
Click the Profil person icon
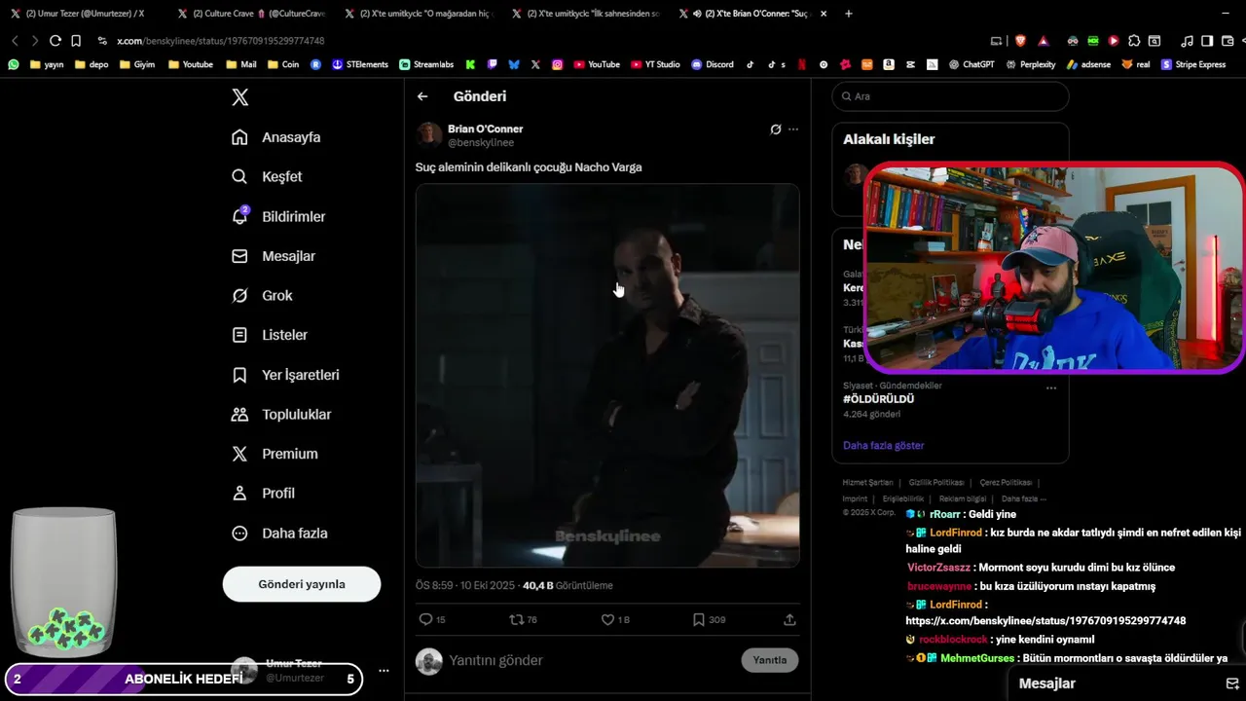point(239,494)
